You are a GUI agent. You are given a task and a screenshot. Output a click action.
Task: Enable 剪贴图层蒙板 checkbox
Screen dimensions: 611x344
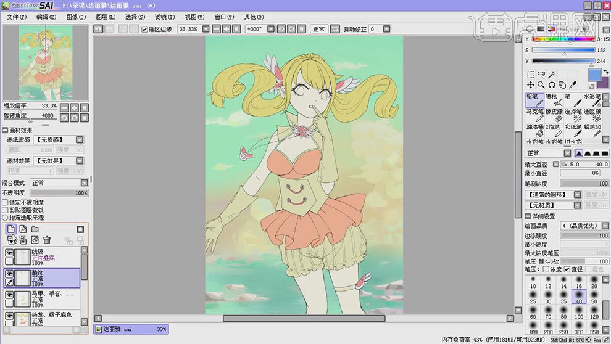pyautogui.click(x=5, y=210)
